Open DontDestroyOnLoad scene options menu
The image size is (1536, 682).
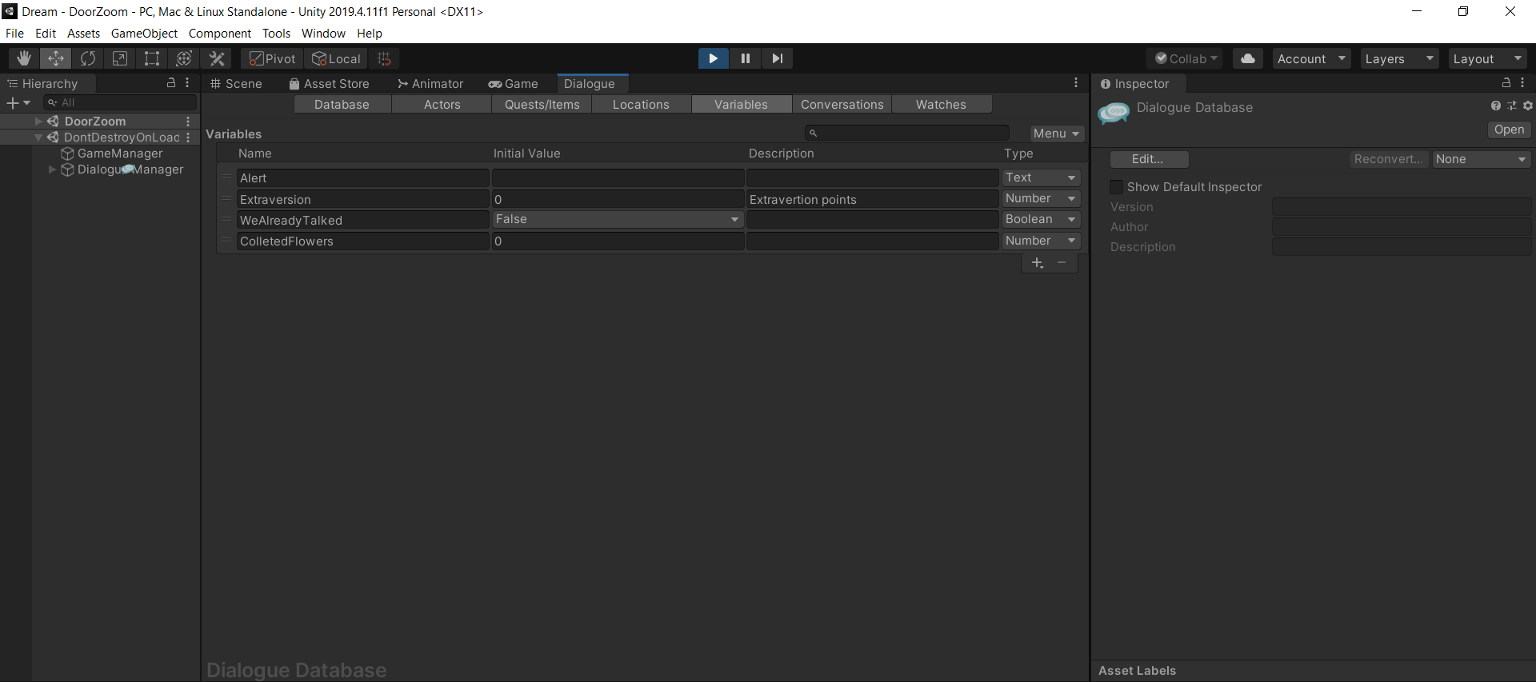coord(188,138)
